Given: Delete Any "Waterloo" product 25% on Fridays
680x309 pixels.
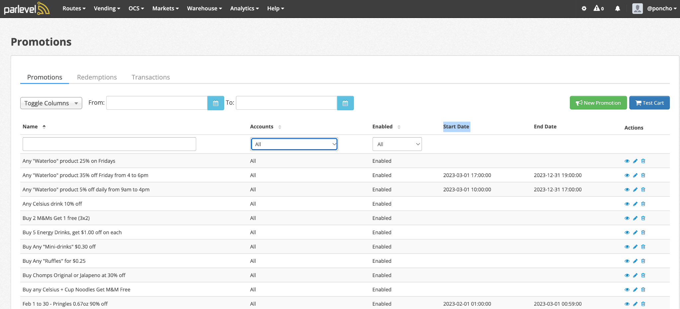Looking at the screenshot, I should (643, 161).
